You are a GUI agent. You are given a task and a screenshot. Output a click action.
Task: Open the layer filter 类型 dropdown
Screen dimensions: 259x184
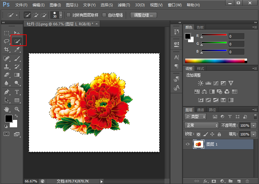(x=196, y=117)
